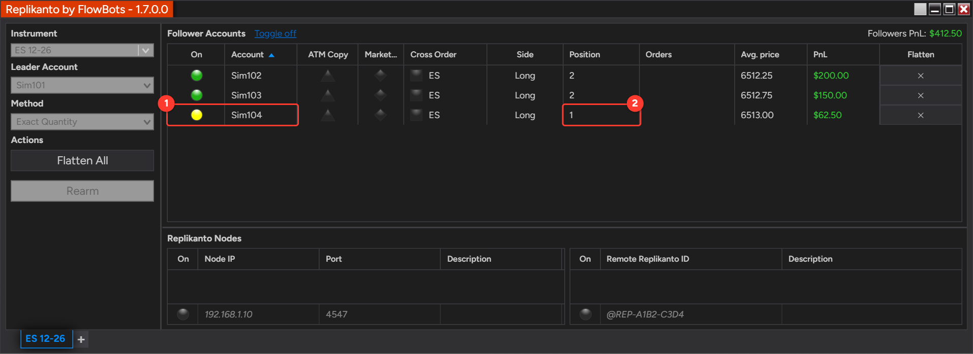Screen dimensions: 973x354
Task: Open the Leader Account Sim101 dropdown
Action: (x=82, y=85)
